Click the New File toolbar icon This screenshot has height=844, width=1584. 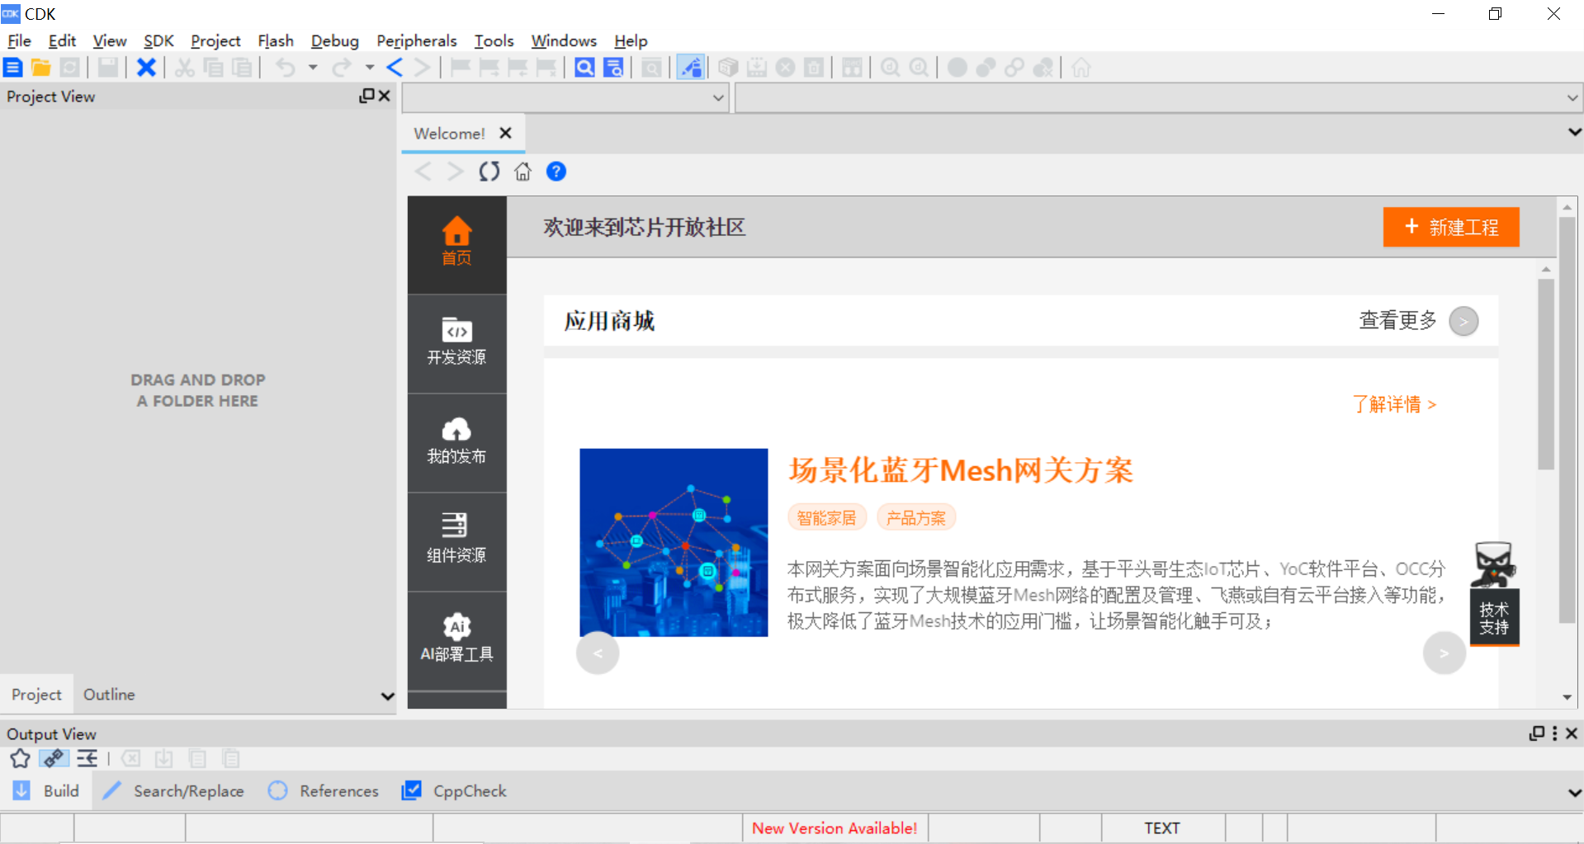pyautogui.click(x=13, y=68)
